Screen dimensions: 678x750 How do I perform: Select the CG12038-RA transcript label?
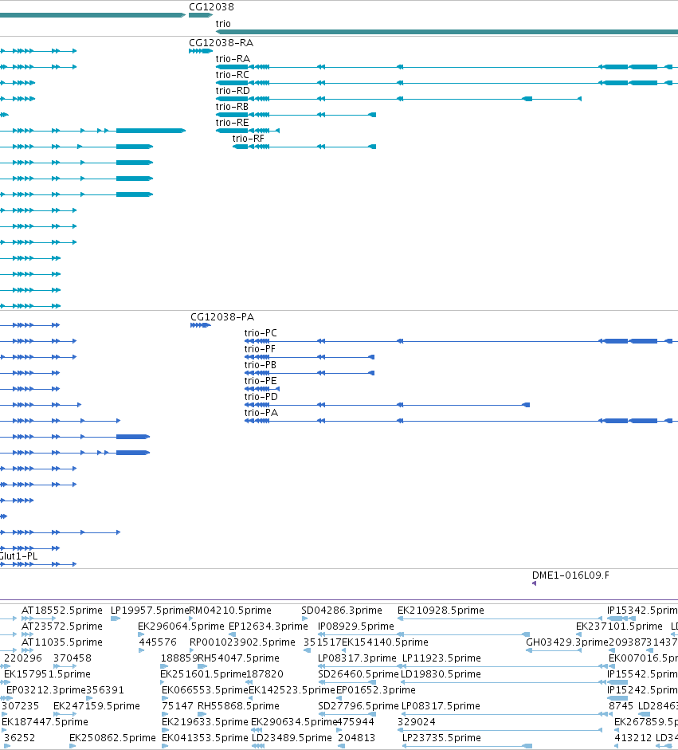(x=221, y=43)
